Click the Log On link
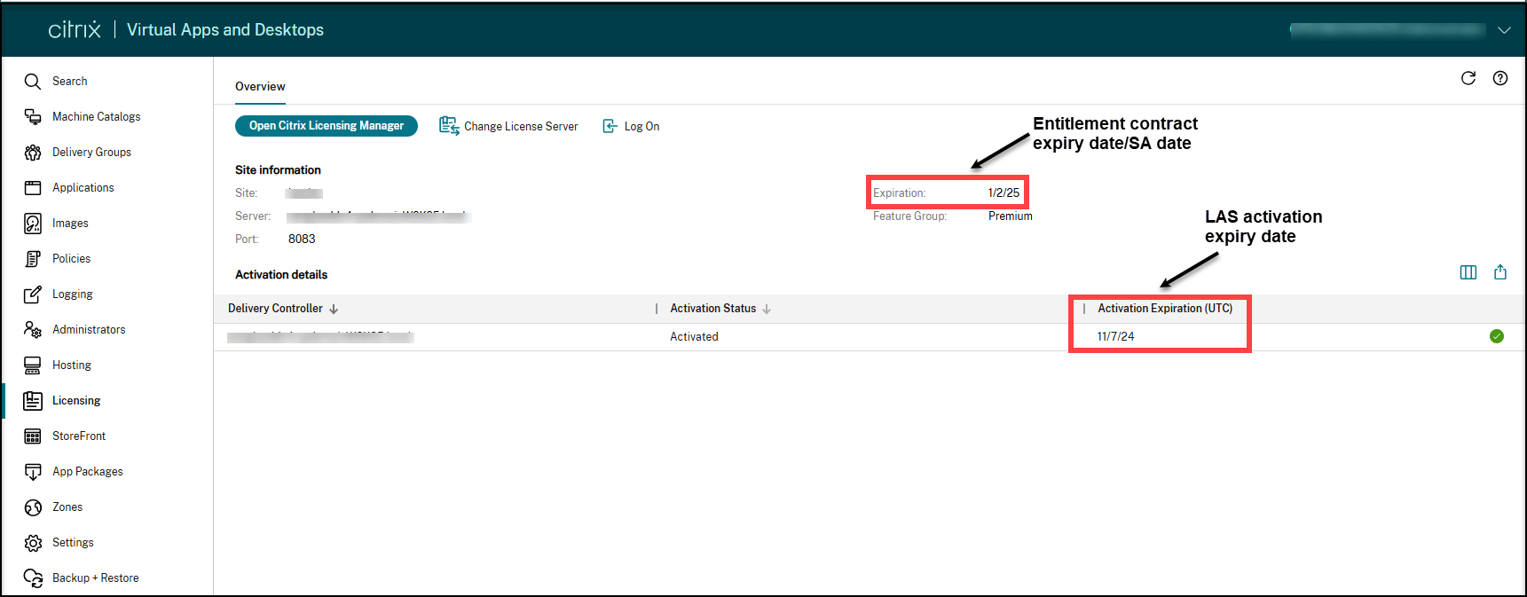 coord(641,127)
